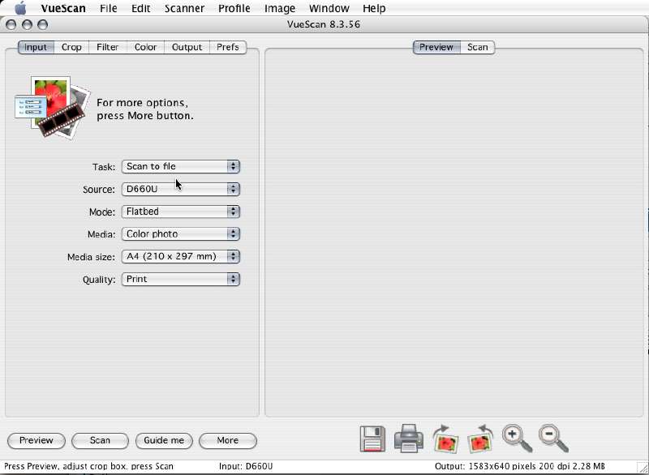Open the Scanner menu
649x475 pixels.
coord(184,8)
